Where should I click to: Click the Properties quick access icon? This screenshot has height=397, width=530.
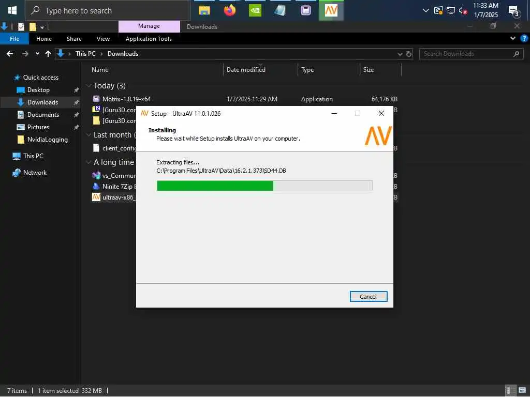[21, 27]
